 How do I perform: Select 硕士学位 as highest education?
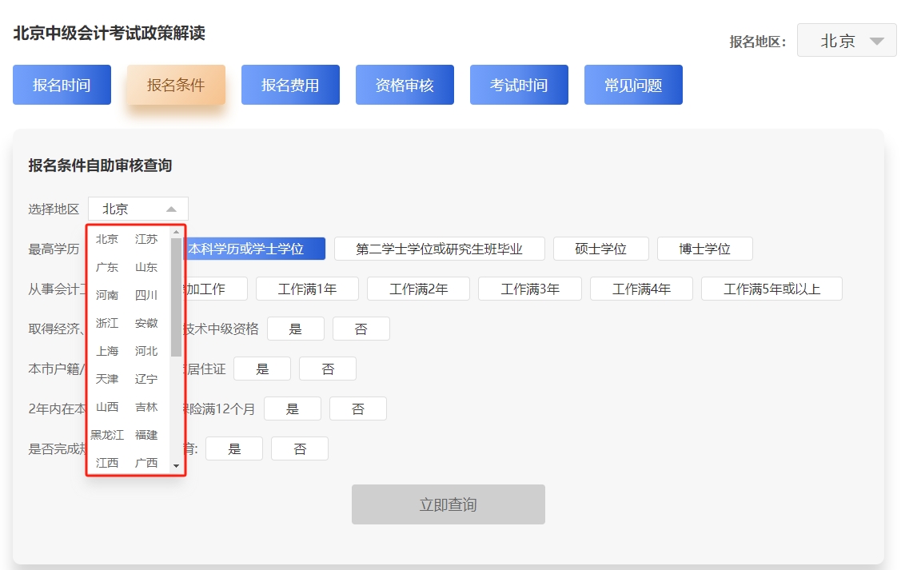click(600, 249)
